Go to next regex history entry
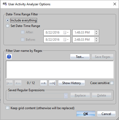The height and width of the screenshot is (120, 119). tap(43, 83)
